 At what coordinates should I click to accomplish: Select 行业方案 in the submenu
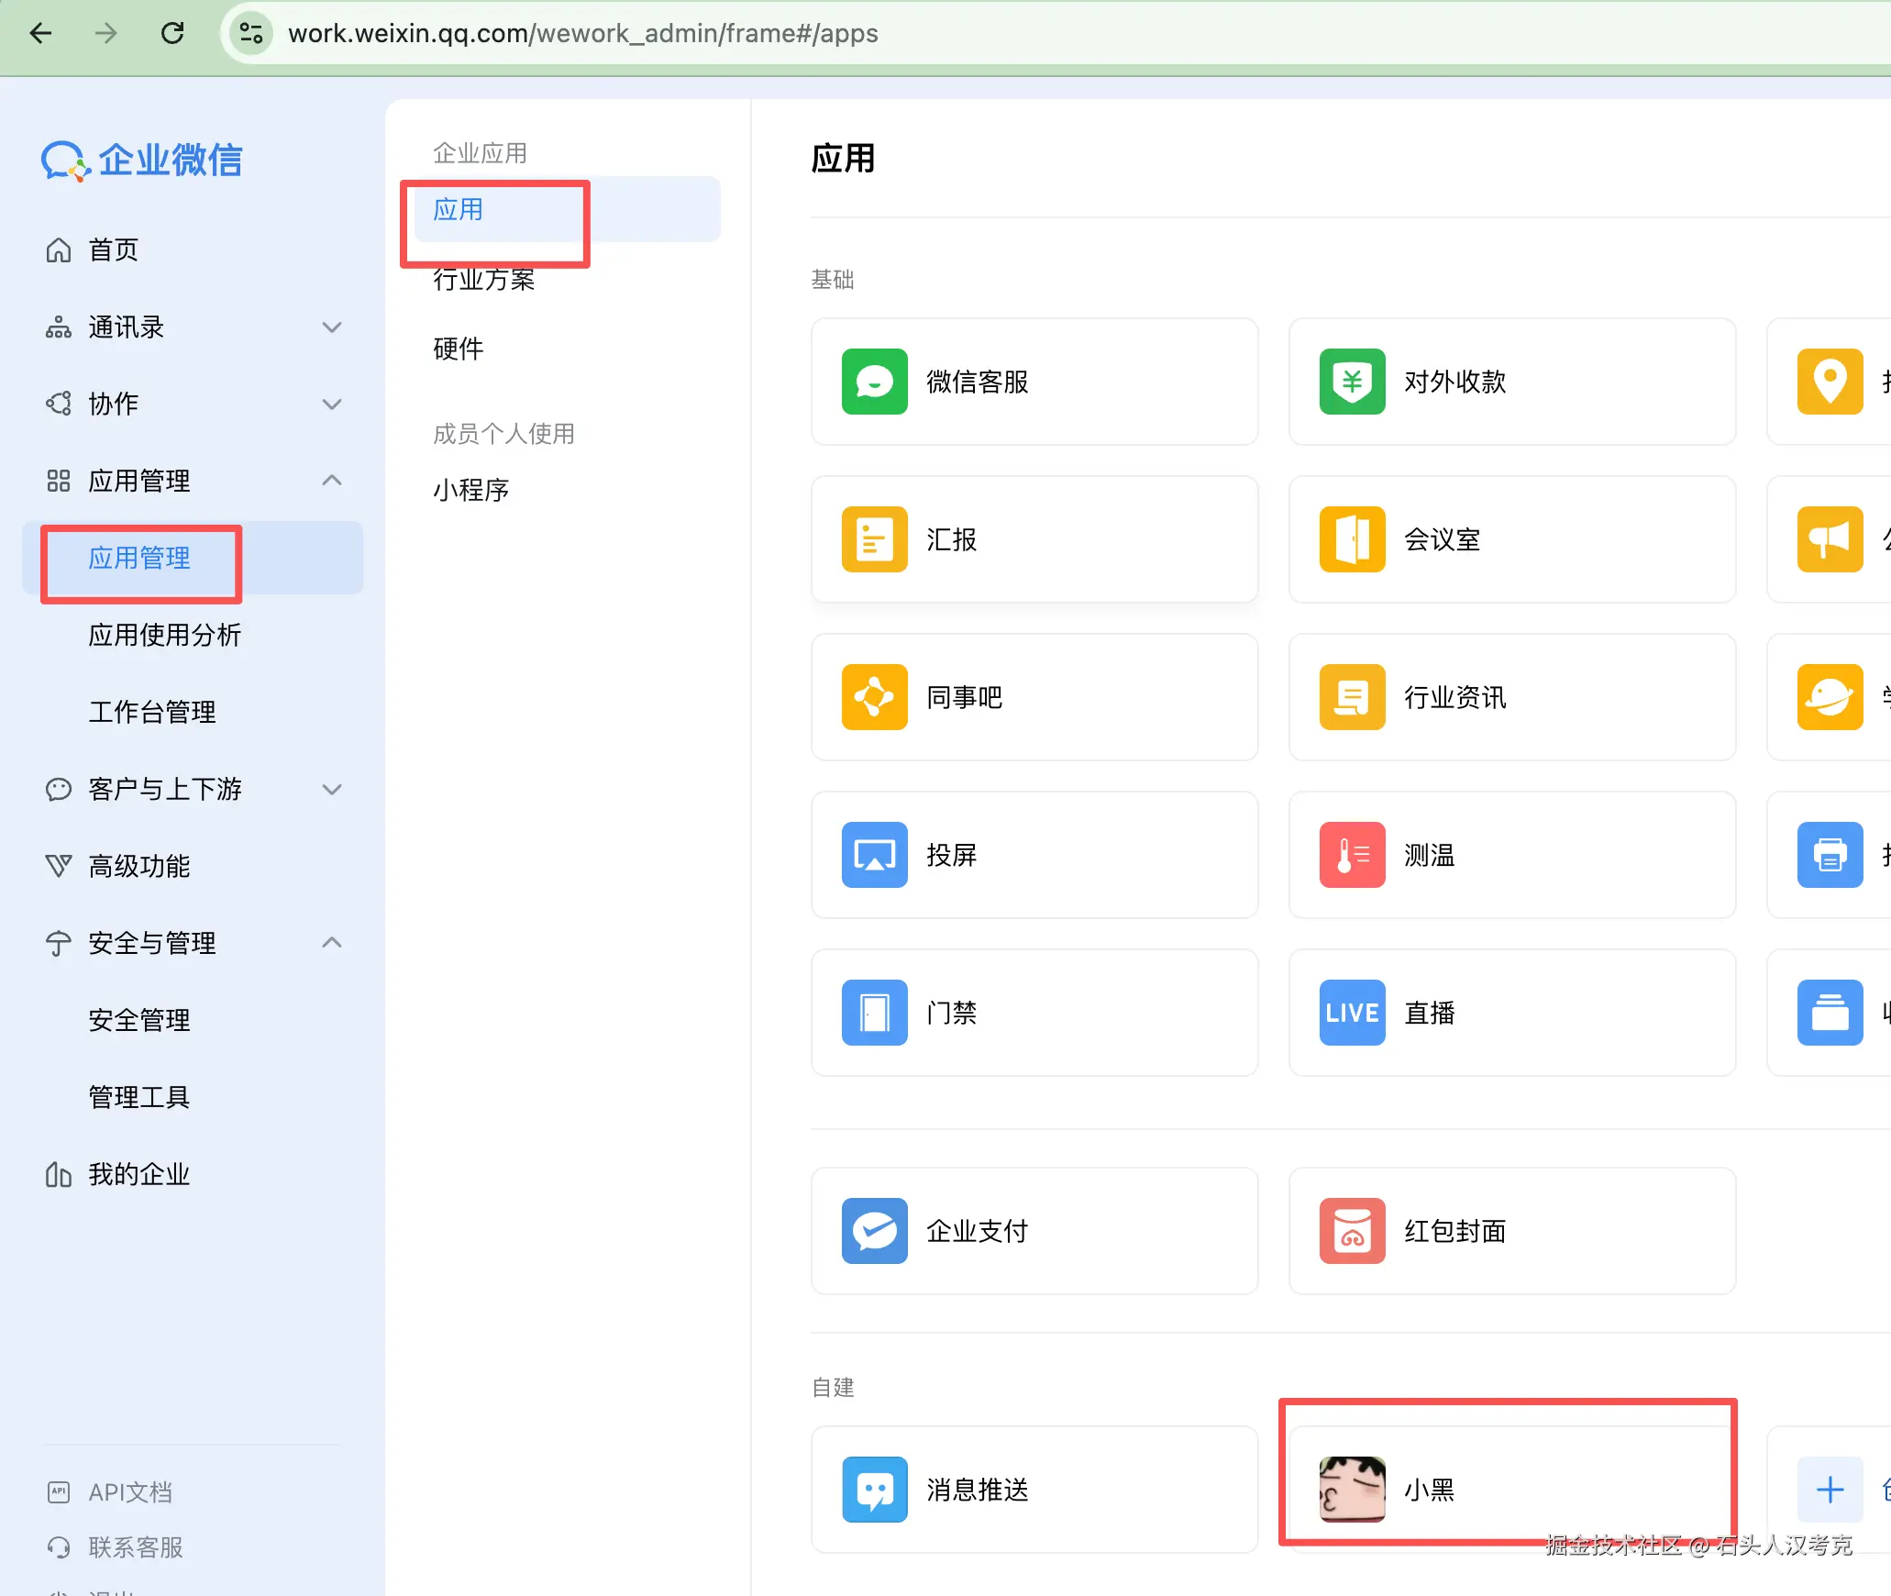coord(483,280)
